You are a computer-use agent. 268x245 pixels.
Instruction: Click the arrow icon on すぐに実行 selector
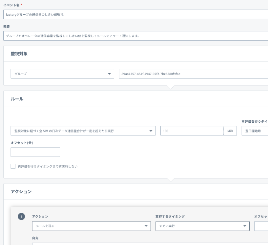(x=244, y=226)
